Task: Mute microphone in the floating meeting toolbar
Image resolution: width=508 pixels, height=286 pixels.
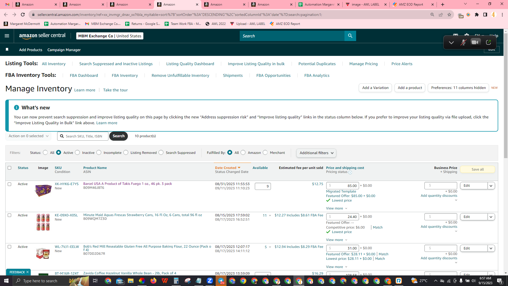Action: click(x=463, y=42)
